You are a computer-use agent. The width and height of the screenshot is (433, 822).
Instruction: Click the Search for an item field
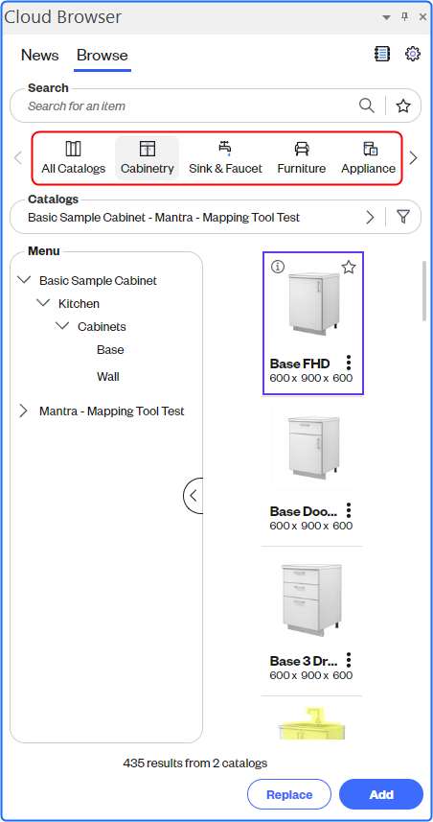coord(189,106)
